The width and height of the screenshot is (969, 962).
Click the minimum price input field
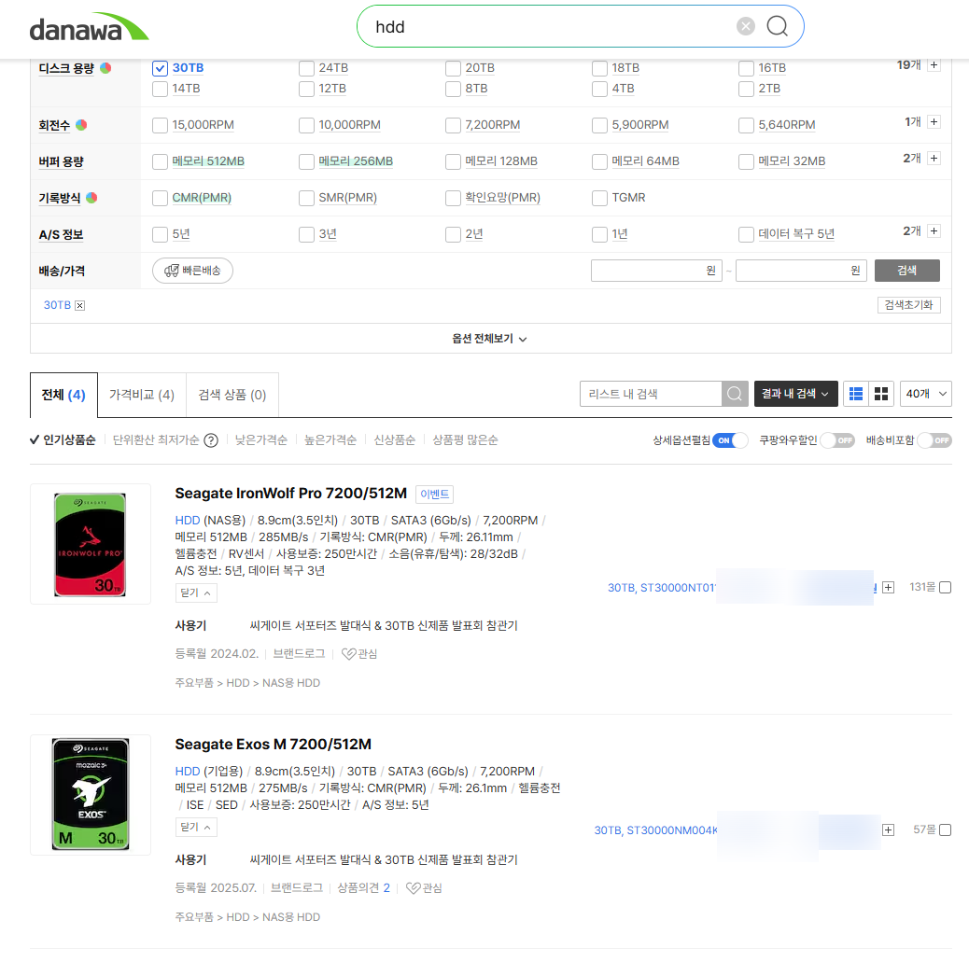tap(656, 271)
